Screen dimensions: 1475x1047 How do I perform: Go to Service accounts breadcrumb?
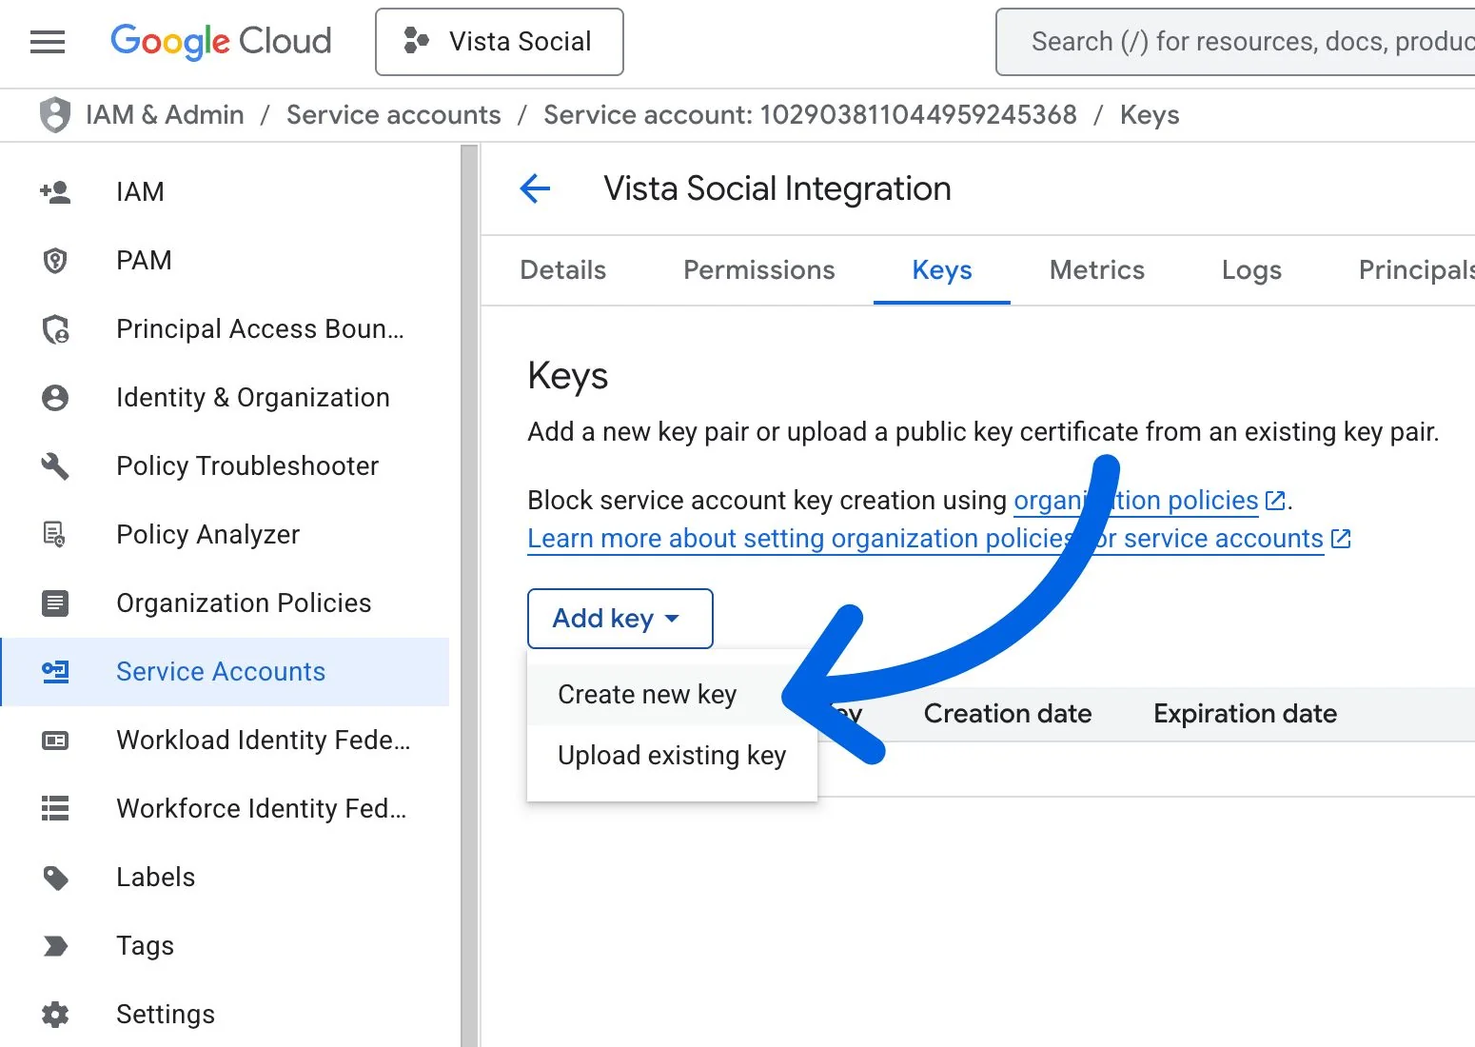394,115
